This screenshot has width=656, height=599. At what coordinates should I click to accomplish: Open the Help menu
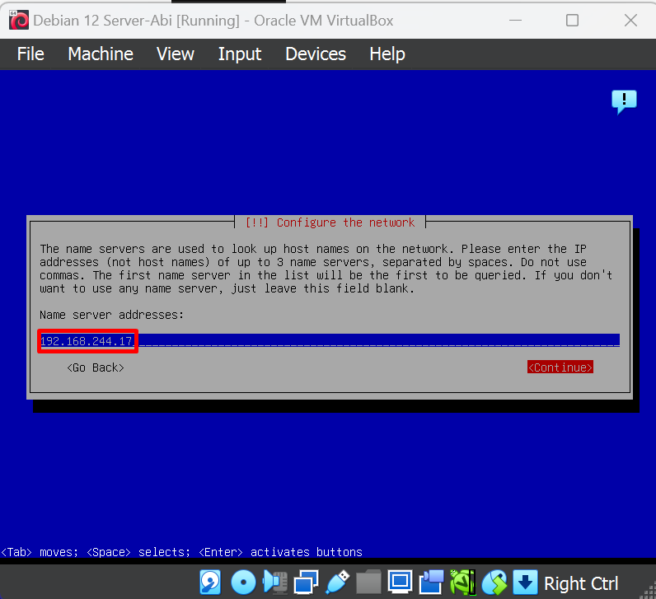point(387,54)
